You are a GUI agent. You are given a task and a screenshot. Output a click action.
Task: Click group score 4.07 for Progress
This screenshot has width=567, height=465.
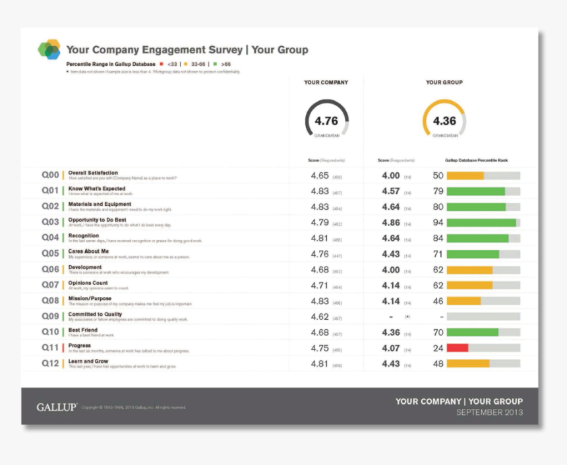pyautogui.click(x=391, y=348)
